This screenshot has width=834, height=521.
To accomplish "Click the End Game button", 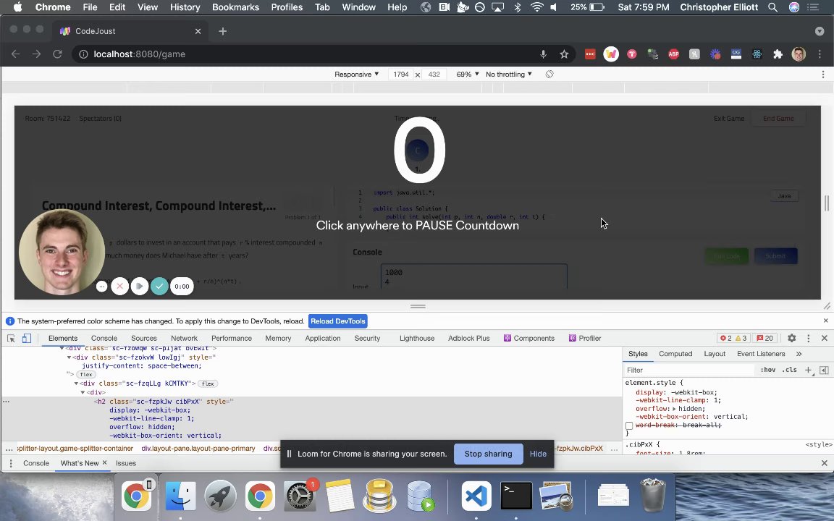I will (778, 119).
